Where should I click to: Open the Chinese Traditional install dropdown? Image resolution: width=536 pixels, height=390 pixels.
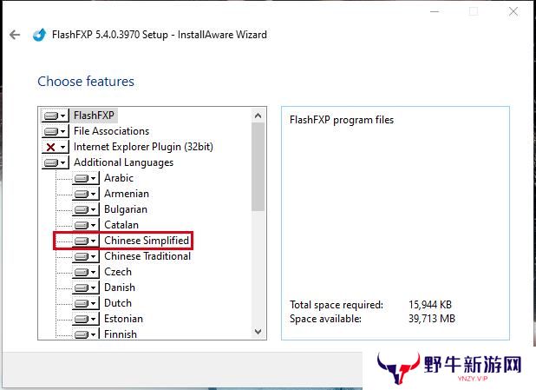click(x=86, y=256)
